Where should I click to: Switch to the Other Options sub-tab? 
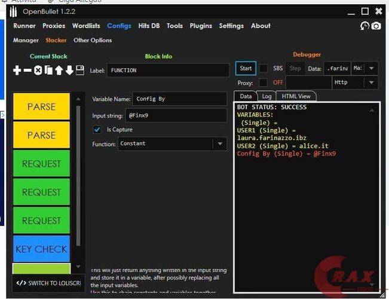93,40
